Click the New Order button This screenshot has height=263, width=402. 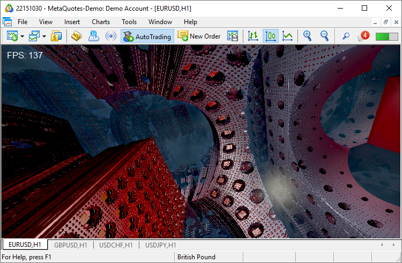pyautogui.click(x=199, y=36)
